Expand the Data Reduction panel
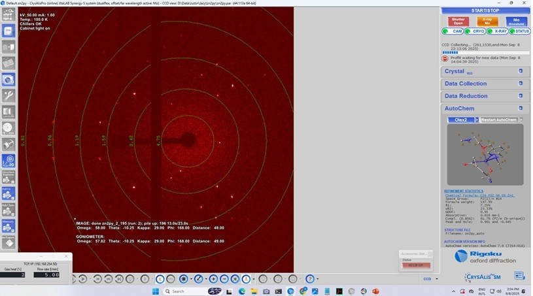Screen dimensions: 533x296 484,96
